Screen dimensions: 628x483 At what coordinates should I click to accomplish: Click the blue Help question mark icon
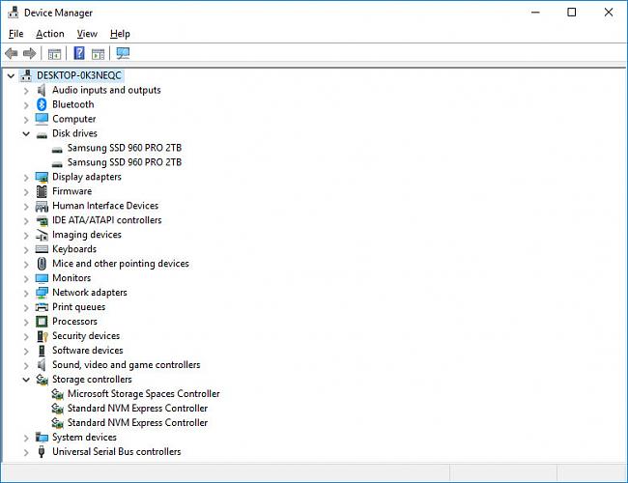79,53
